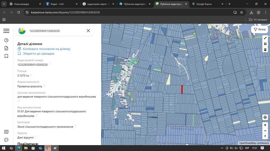The image size is (270, 151).
Task: Open tab search dropdown in Chrome
Action: (x=4, y=4)
